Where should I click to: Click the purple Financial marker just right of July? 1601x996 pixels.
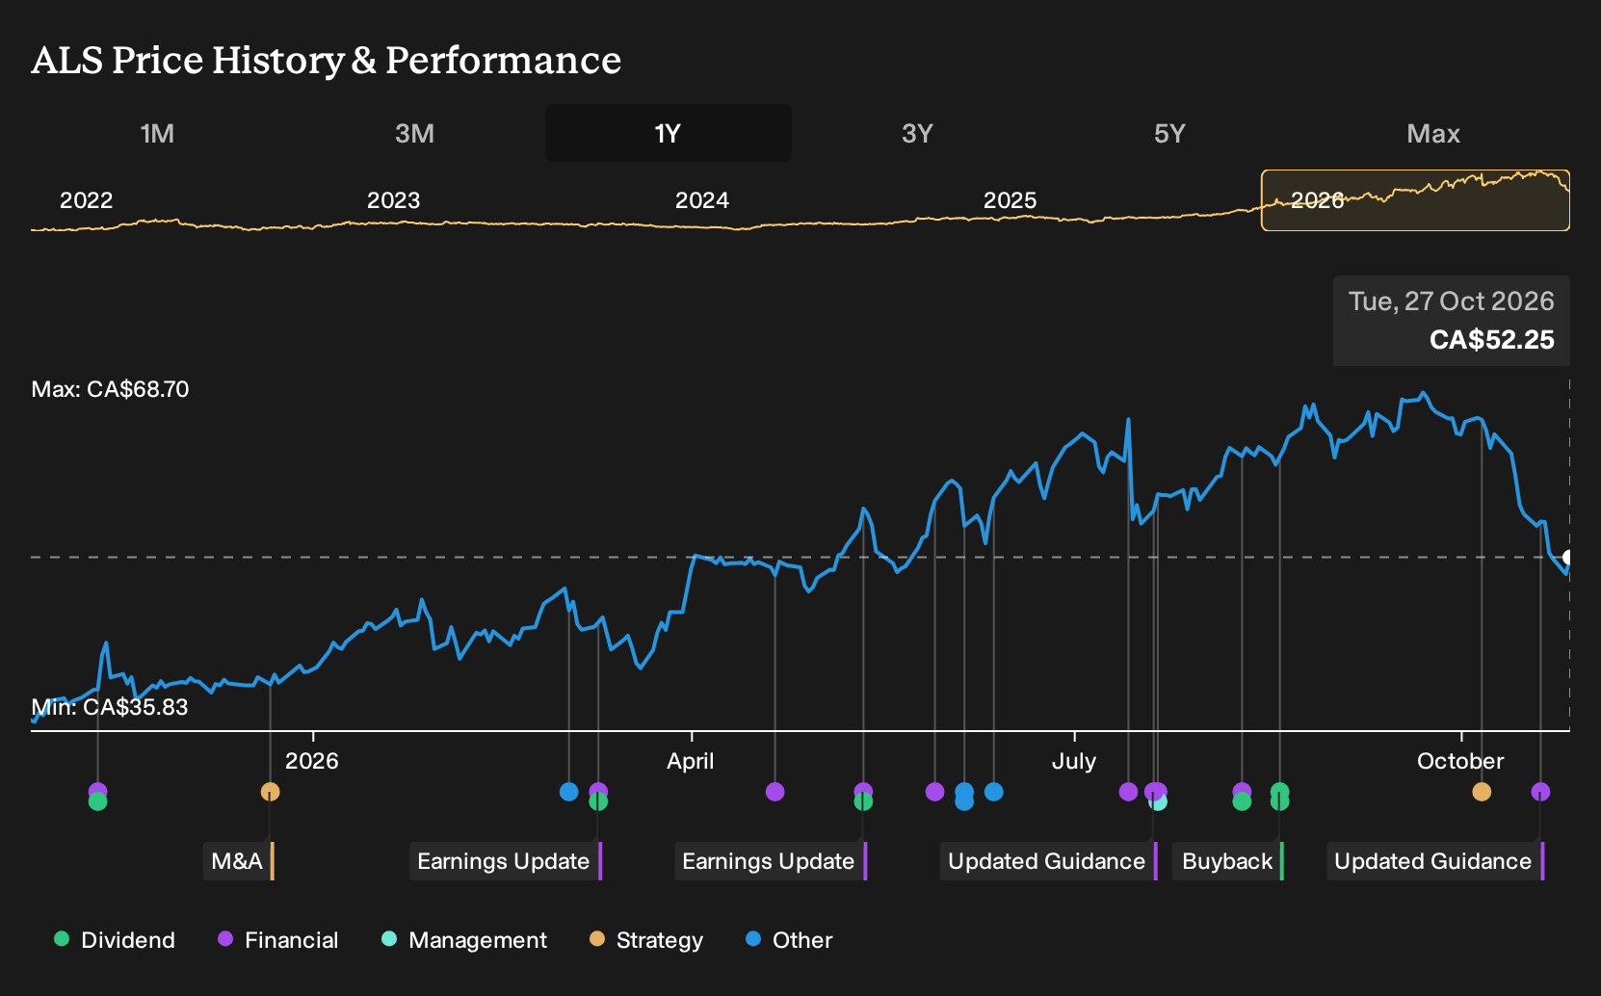click(1128, 792)
